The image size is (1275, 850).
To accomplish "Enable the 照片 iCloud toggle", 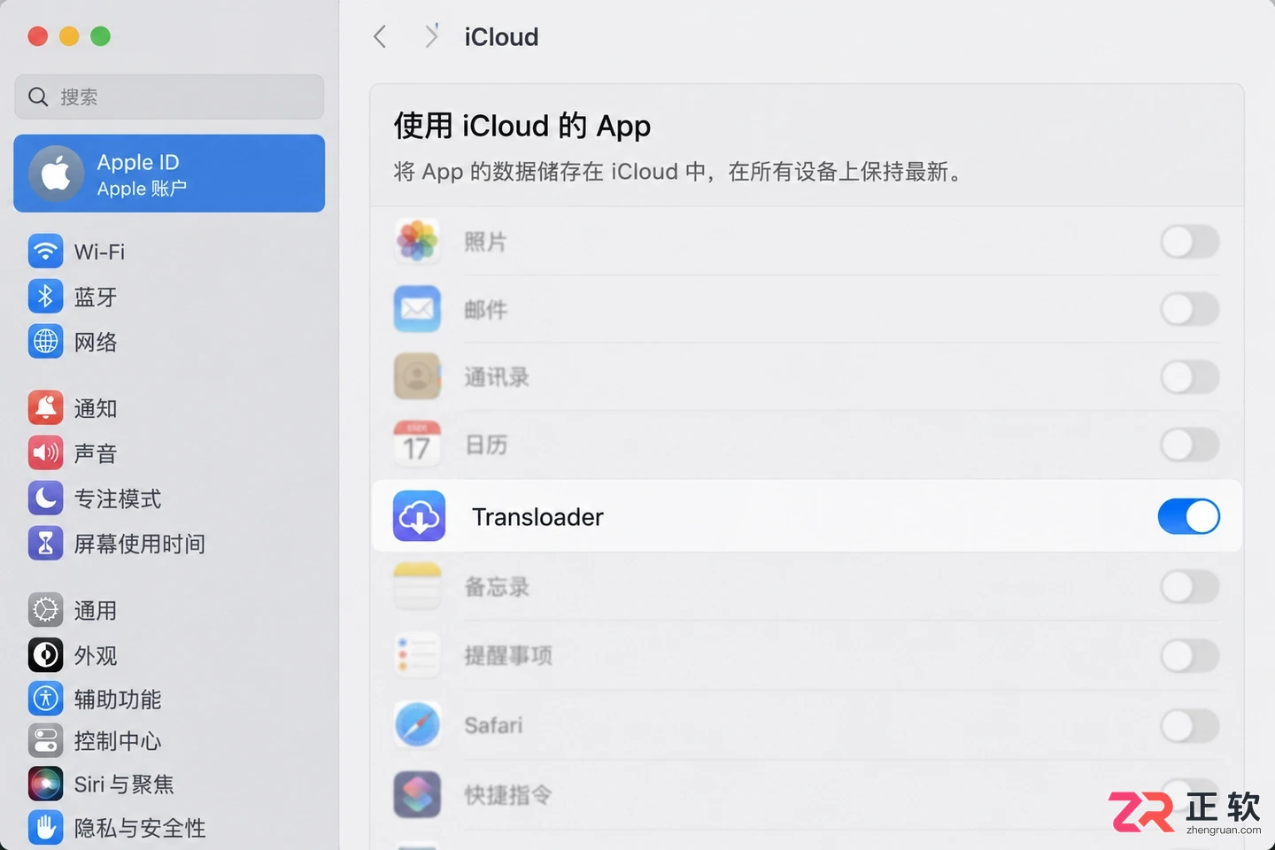I will [1190, 242].
